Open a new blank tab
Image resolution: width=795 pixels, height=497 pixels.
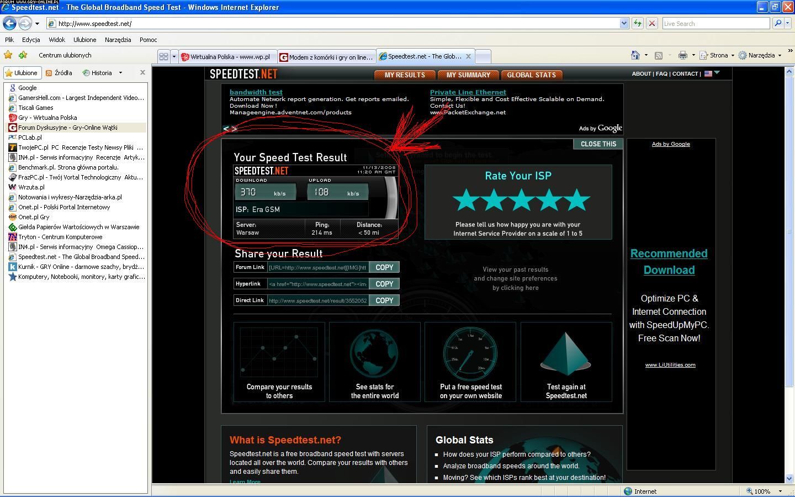pos(483,56)
